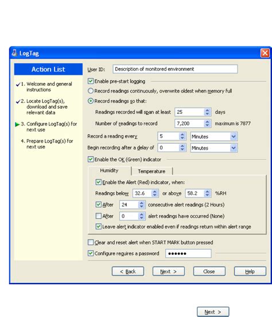Check After alert readings have occurred checkbox
Image resolution: width=272 pixels, height=317 pixels.
tap(98, 216)
